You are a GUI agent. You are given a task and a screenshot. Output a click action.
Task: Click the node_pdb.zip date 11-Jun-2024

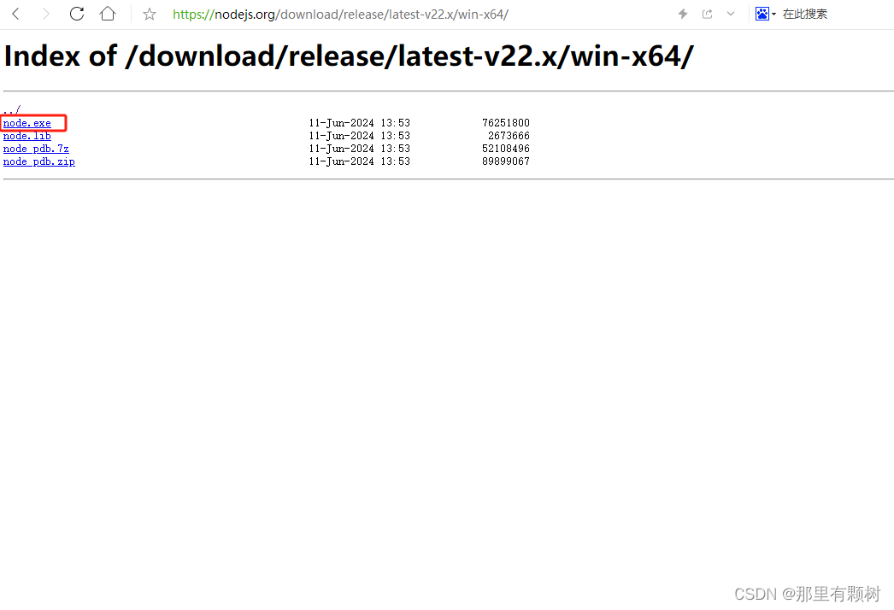(x=341, y=161)
